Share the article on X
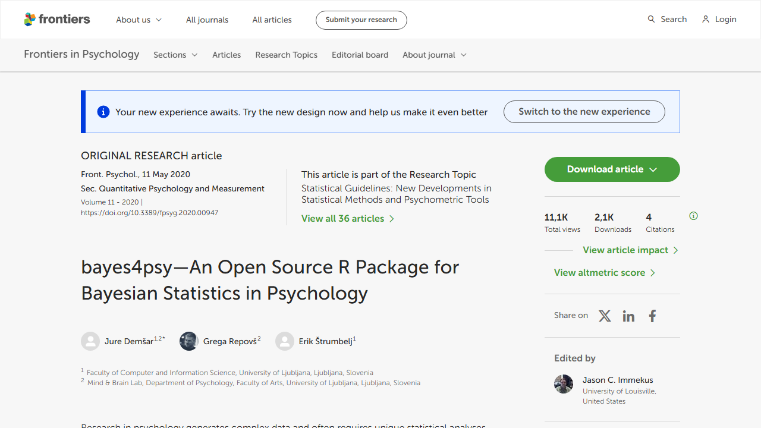 [x=605, y=316]
